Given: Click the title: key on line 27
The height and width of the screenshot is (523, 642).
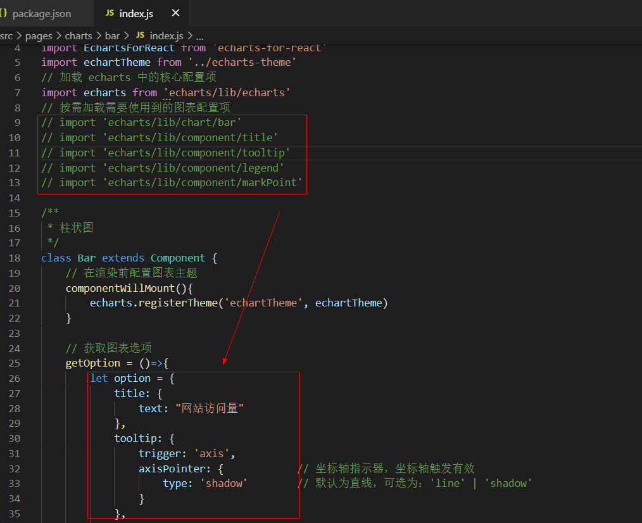Looking at the screenshot, I should click(132, 394).
